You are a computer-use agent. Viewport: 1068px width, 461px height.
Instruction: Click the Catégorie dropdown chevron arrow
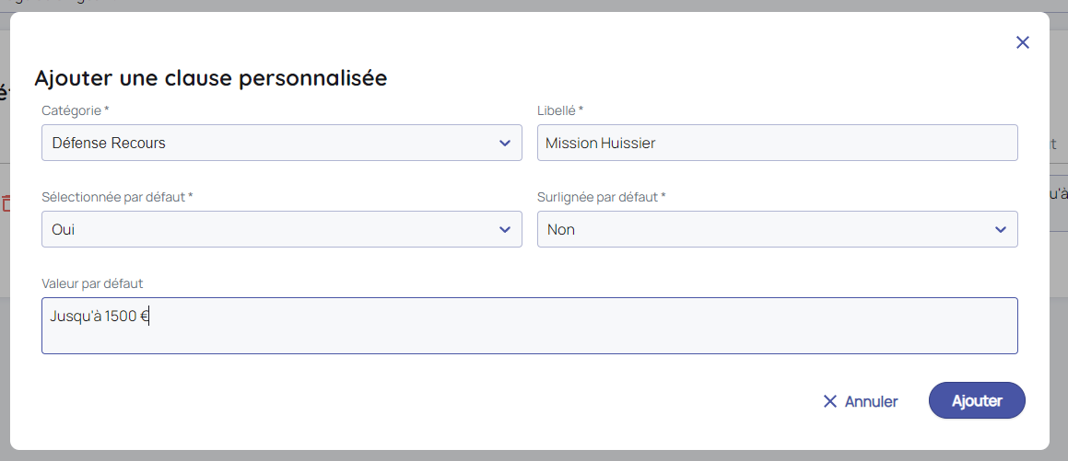[x=504, y=143]
